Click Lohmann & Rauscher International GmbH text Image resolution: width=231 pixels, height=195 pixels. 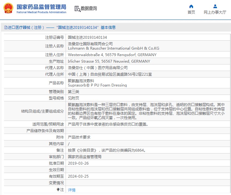113,48
